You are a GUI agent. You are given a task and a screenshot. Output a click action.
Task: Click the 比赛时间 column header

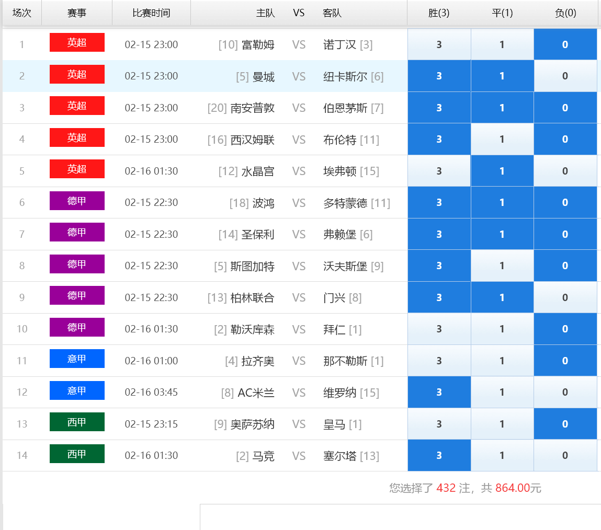pyautogui.click(x=151, y=13)
